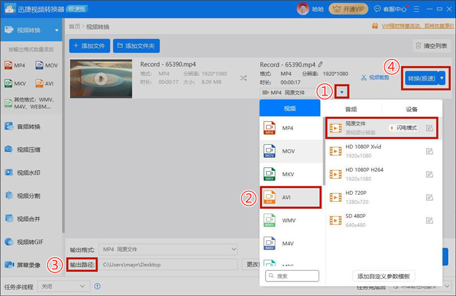Click 添加自定义参数模板 button

pyautogui.click(x=384, y=276)
